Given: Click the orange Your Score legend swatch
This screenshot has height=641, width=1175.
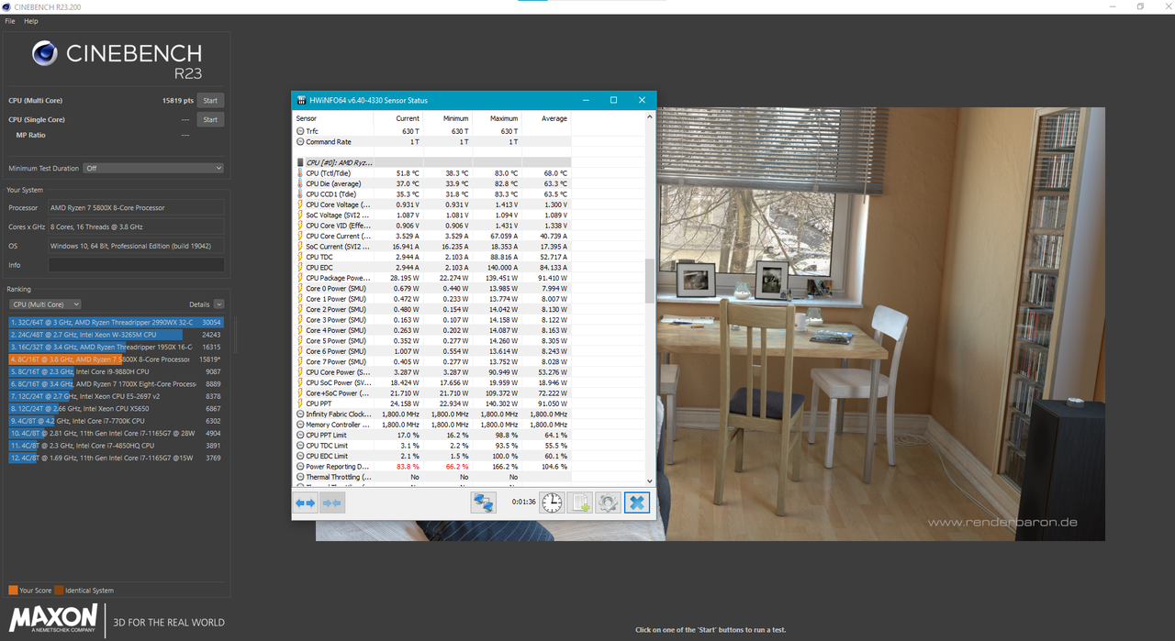Looking at the screenshot, I should 13,591.
